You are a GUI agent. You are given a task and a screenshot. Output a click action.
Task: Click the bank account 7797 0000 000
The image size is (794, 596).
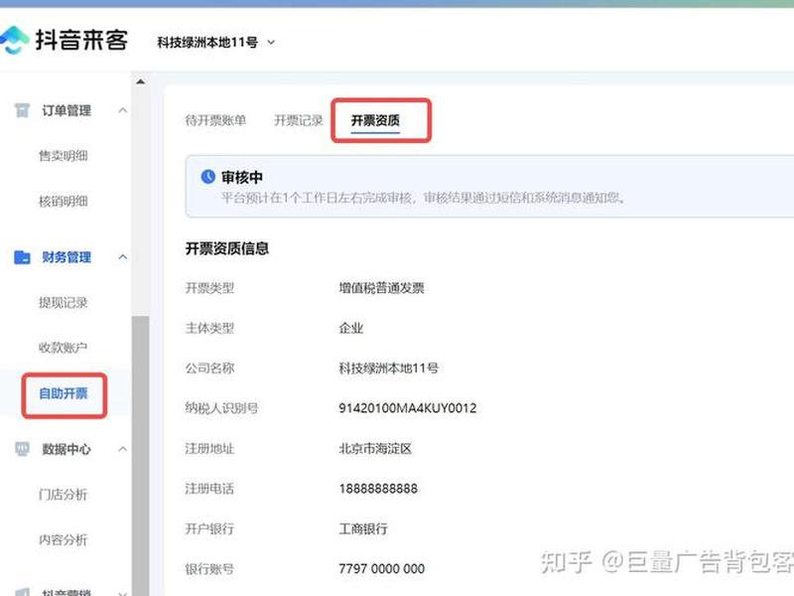pyautogui.click(x=382, y=568)
